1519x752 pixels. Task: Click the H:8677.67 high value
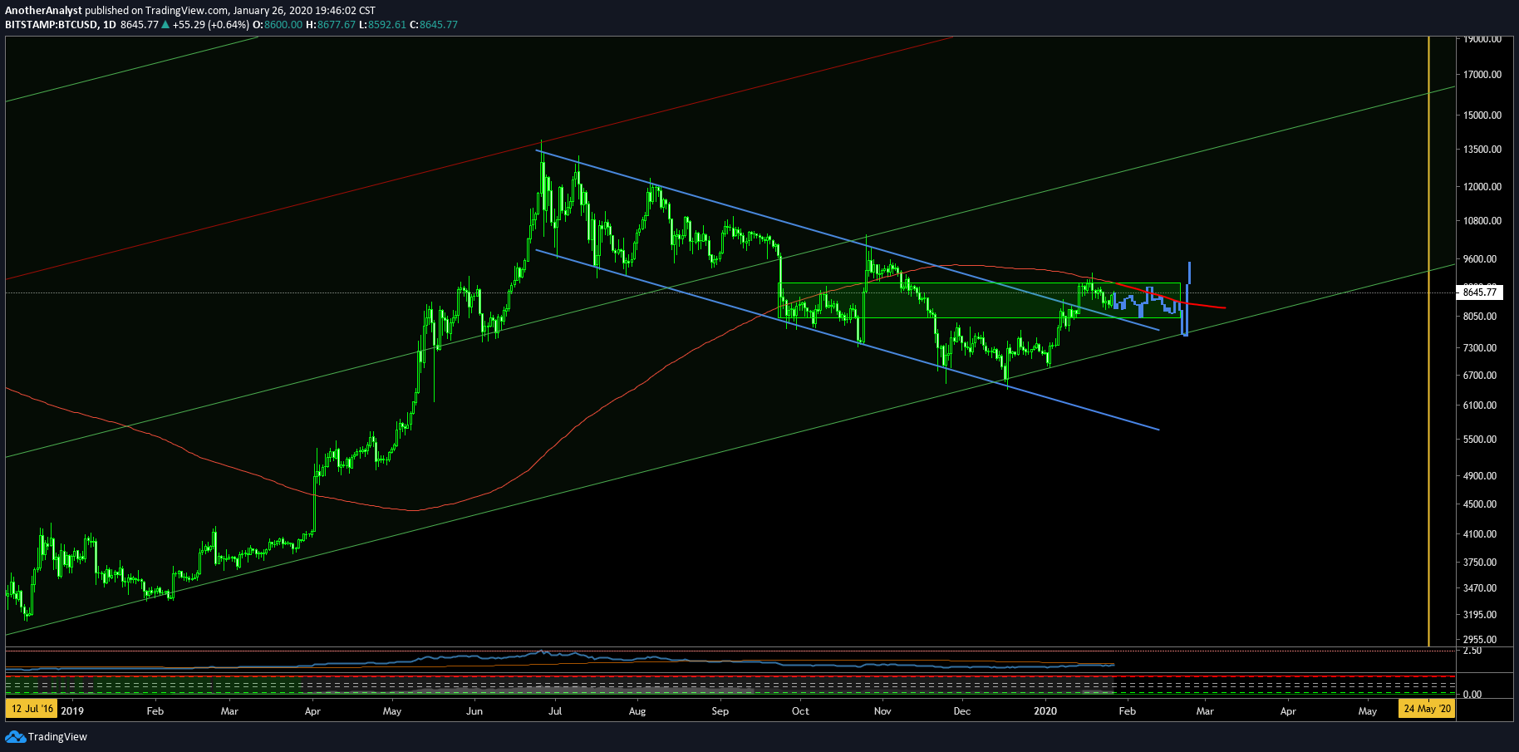point(331,25)
